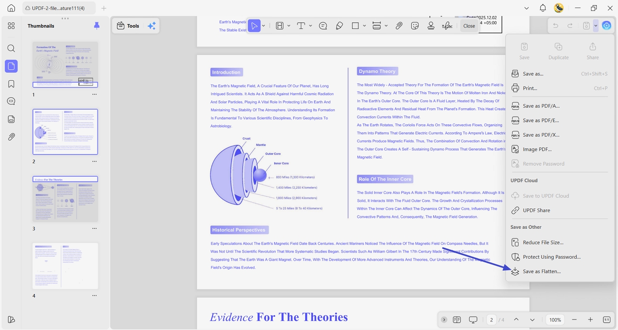Open the signature tool
This screenshot has height=330, width=618.
click(447, 26)
